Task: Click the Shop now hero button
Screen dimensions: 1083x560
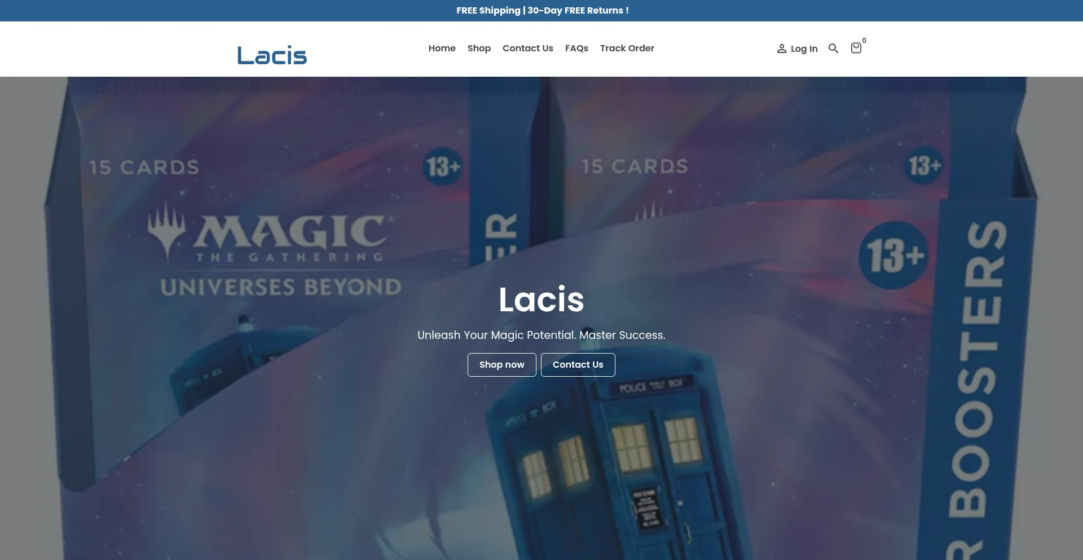Action: click(x=501, y=365)
